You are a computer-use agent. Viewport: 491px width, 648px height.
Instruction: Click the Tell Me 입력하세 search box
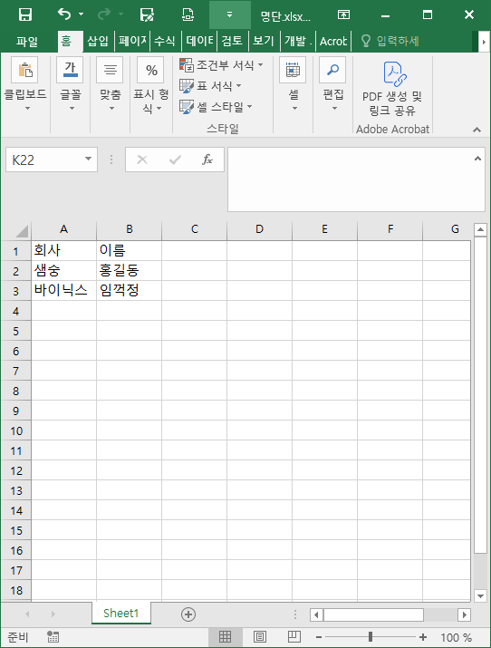tap(390, 42)
